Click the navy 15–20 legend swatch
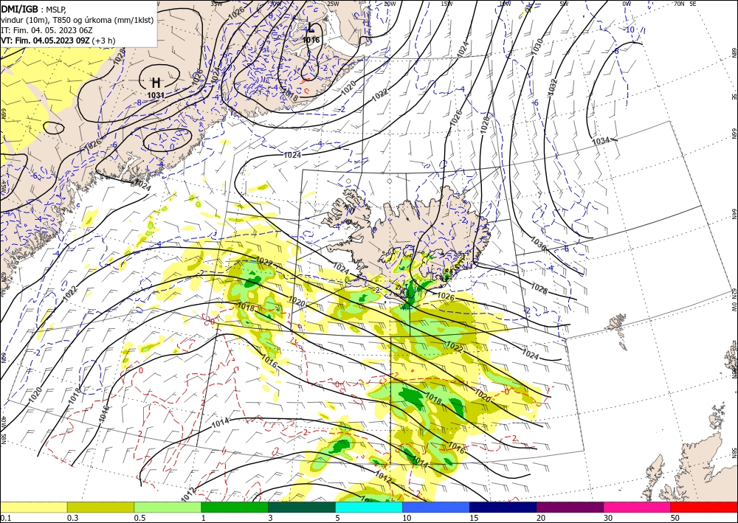Image resolution: width=738 pixels, height=523 pixels. [503, 507]
